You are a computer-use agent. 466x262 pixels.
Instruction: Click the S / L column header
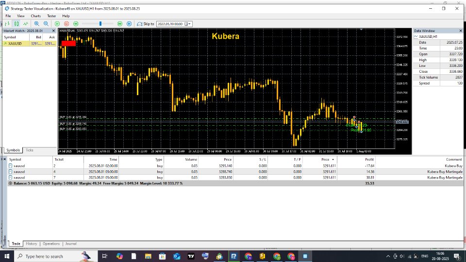click(250, 160)
